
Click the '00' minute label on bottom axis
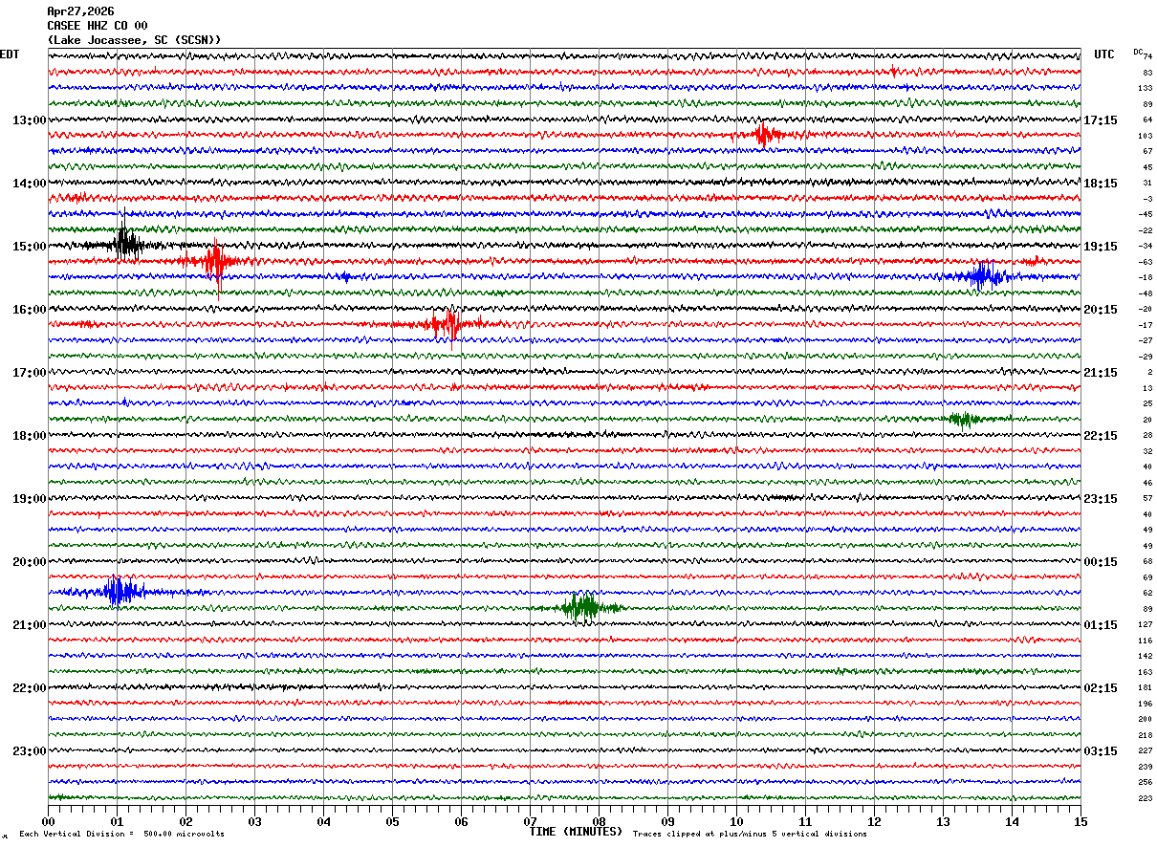pyautogui.click(x=48, y=821)
